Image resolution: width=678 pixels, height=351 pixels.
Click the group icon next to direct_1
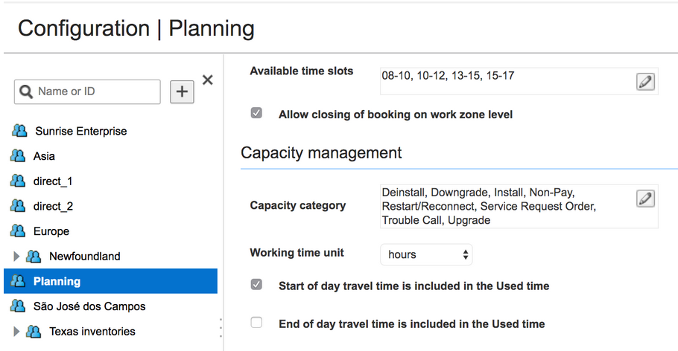point(18,181)
